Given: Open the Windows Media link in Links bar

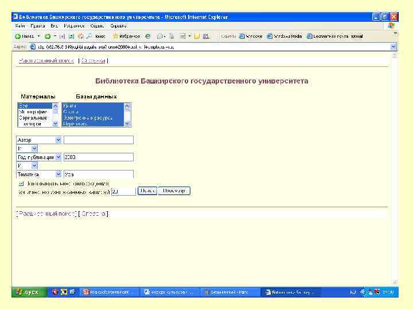Looking at the screenshot, I should pos(285,36).
